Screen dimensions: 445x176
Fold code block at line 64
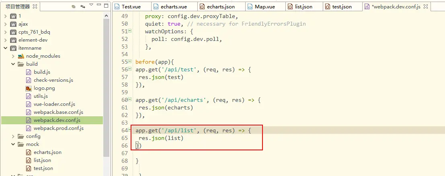pos(129,130)
